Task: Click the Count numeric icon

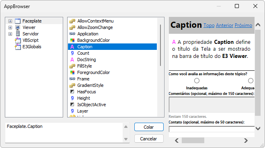Action: [72, 53]
